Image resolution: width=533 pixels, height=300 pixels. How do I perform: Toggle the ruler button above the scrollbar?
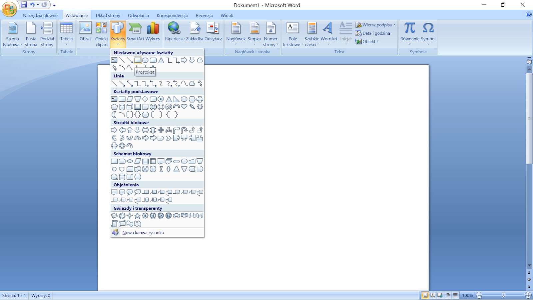click(x=529, y=62)
